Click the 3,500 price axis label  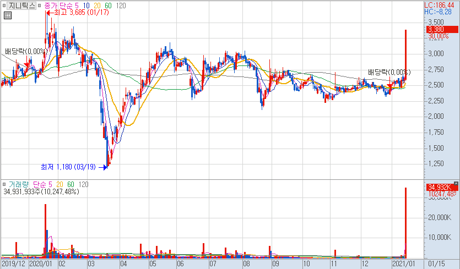pos(436,22)
